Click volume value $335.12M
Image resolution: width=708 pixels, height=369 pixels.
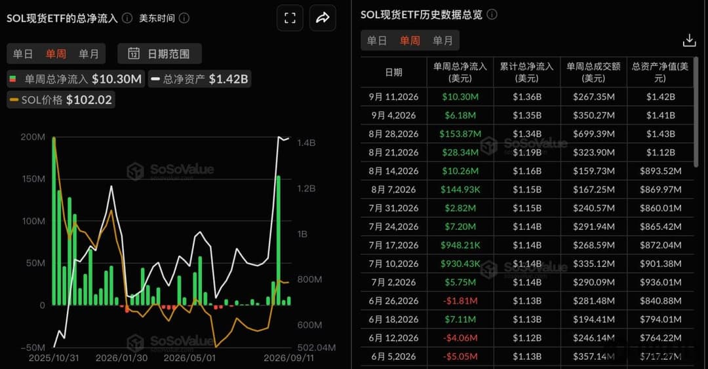point(594,264)
